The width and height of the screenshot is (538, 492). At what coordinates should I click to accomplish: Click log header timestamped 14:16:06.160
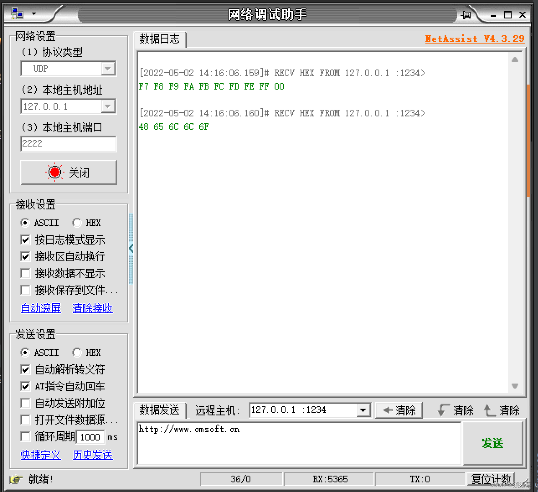coord(282,113)
